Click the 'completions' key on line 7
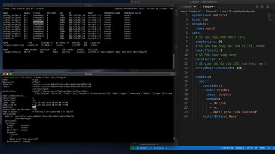 pyautogui.click(x=205, y=41)
